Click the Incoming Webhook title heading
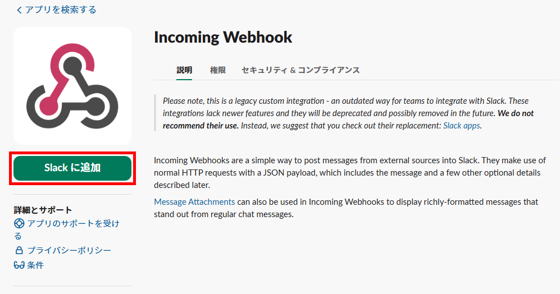Screen dimensions: 560x294 pos(223,37)
